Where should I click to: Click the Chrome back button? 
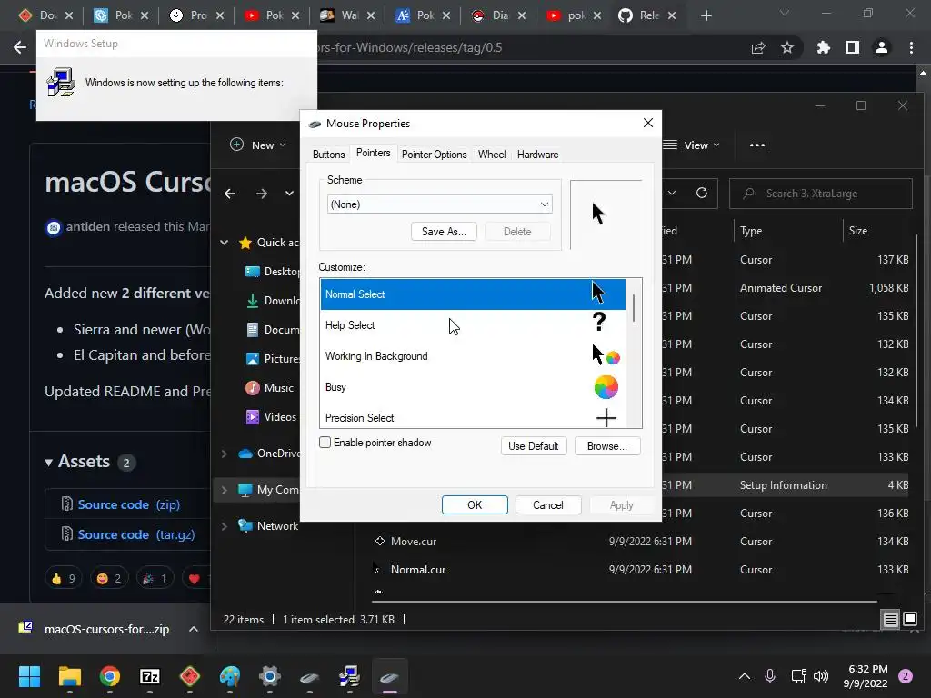pos(20,47)
